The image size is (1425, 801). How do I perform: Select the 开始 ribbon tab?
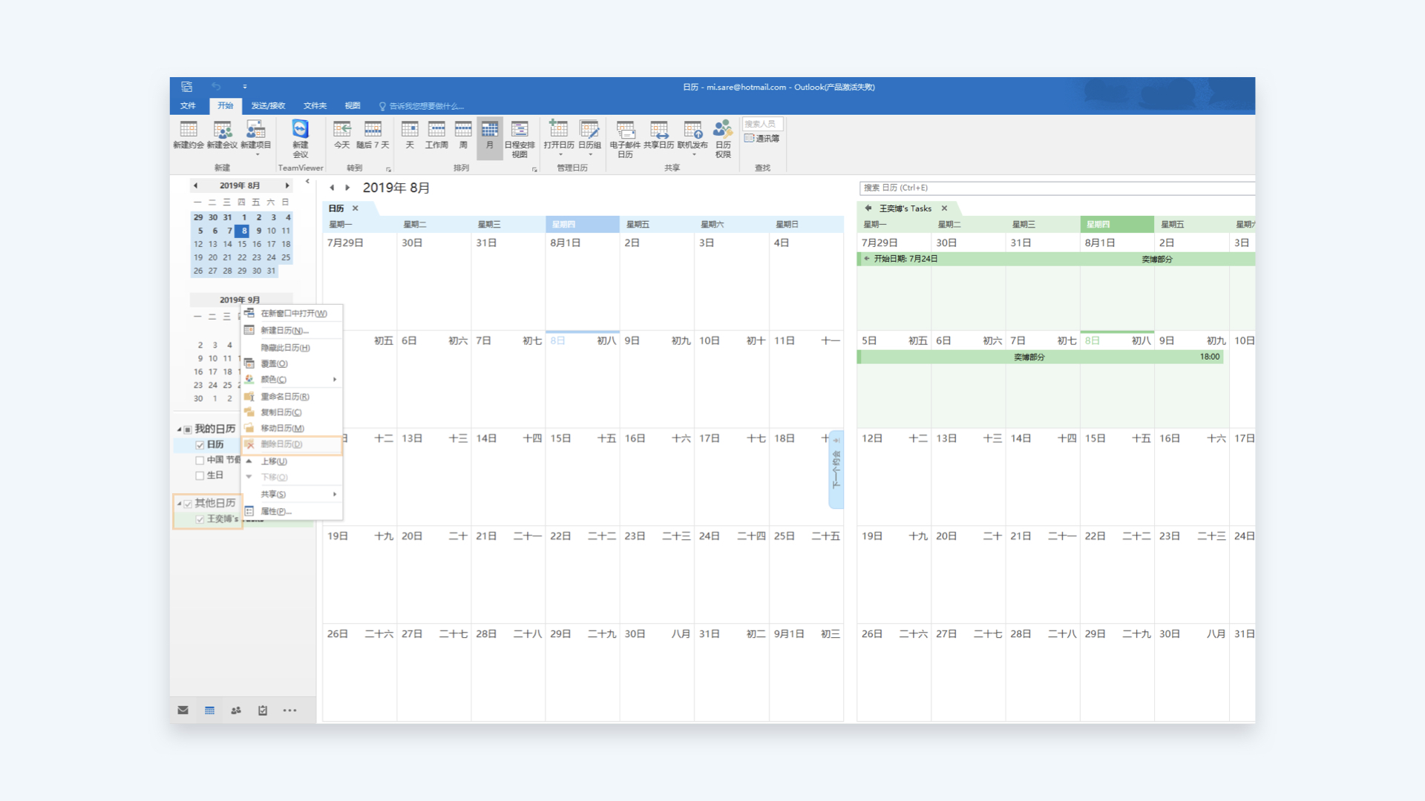[225, 106]
